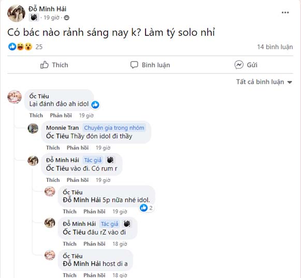The image size is (301, 278).
Task: Click Monnie Tran's commenter name
Action: tap(62, 128)
